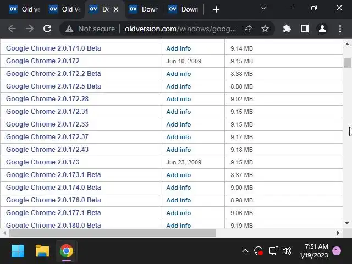Show hidden system tray icons

[245, 251]
